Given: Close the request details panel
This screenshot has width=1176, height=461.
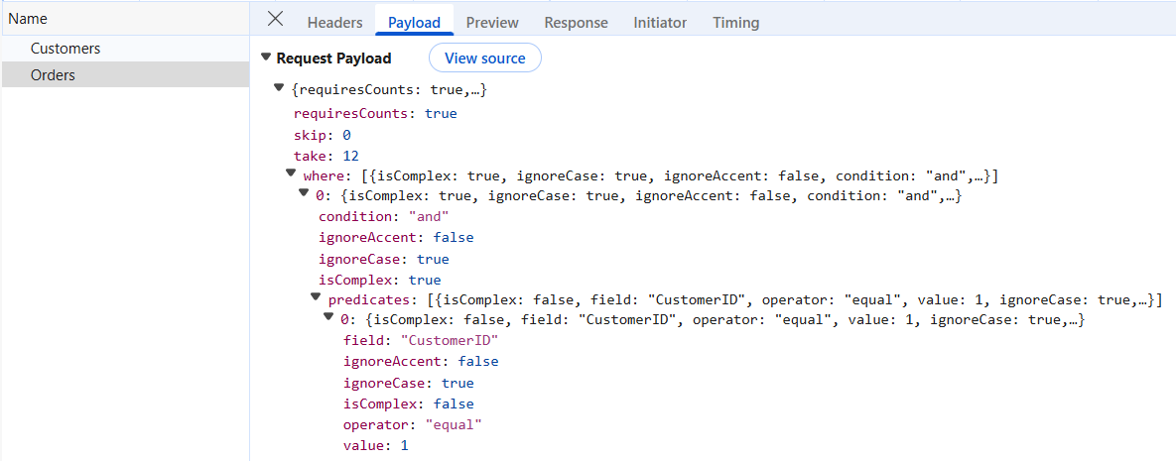Looking at the screenshot, I should coord(275,20).
